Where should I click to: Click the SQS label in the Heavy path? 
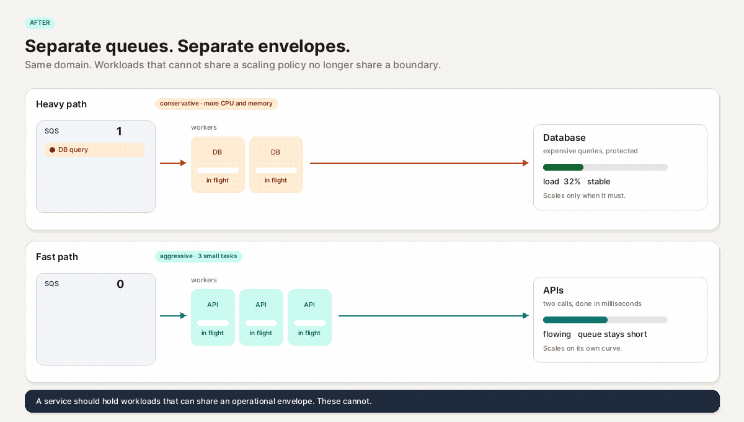pos(52,131)
